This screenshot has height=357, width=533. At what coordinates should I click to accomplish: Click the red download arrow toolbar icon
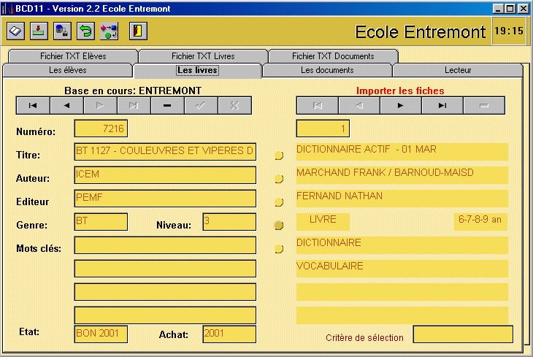39,31
